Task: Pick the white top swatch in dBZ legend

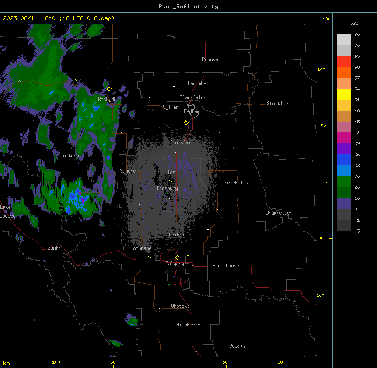Action: coord(344,40)
